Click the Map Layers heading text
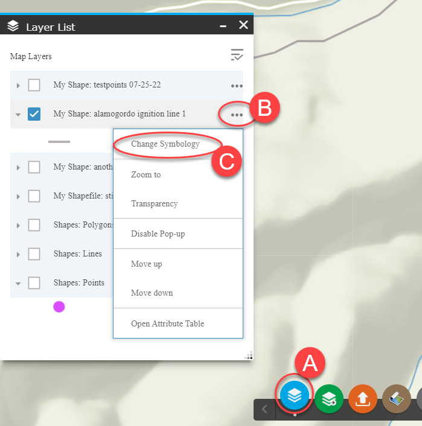The height and width of the screenshot is (426, 422). [x=31, y=56]
